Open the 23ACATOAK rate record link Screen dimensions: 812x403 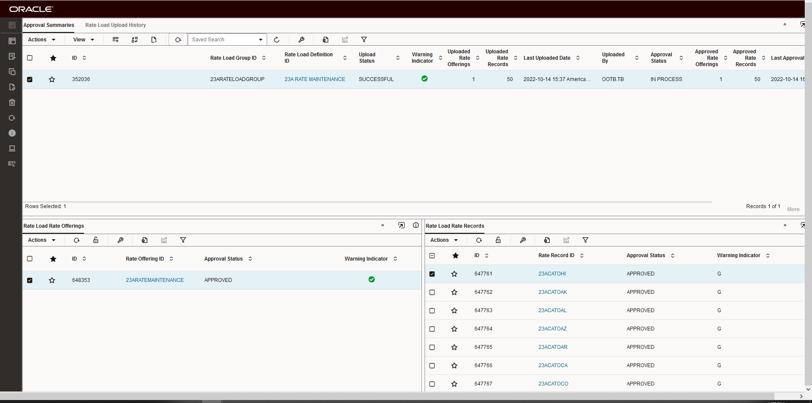tap(553, 292)
